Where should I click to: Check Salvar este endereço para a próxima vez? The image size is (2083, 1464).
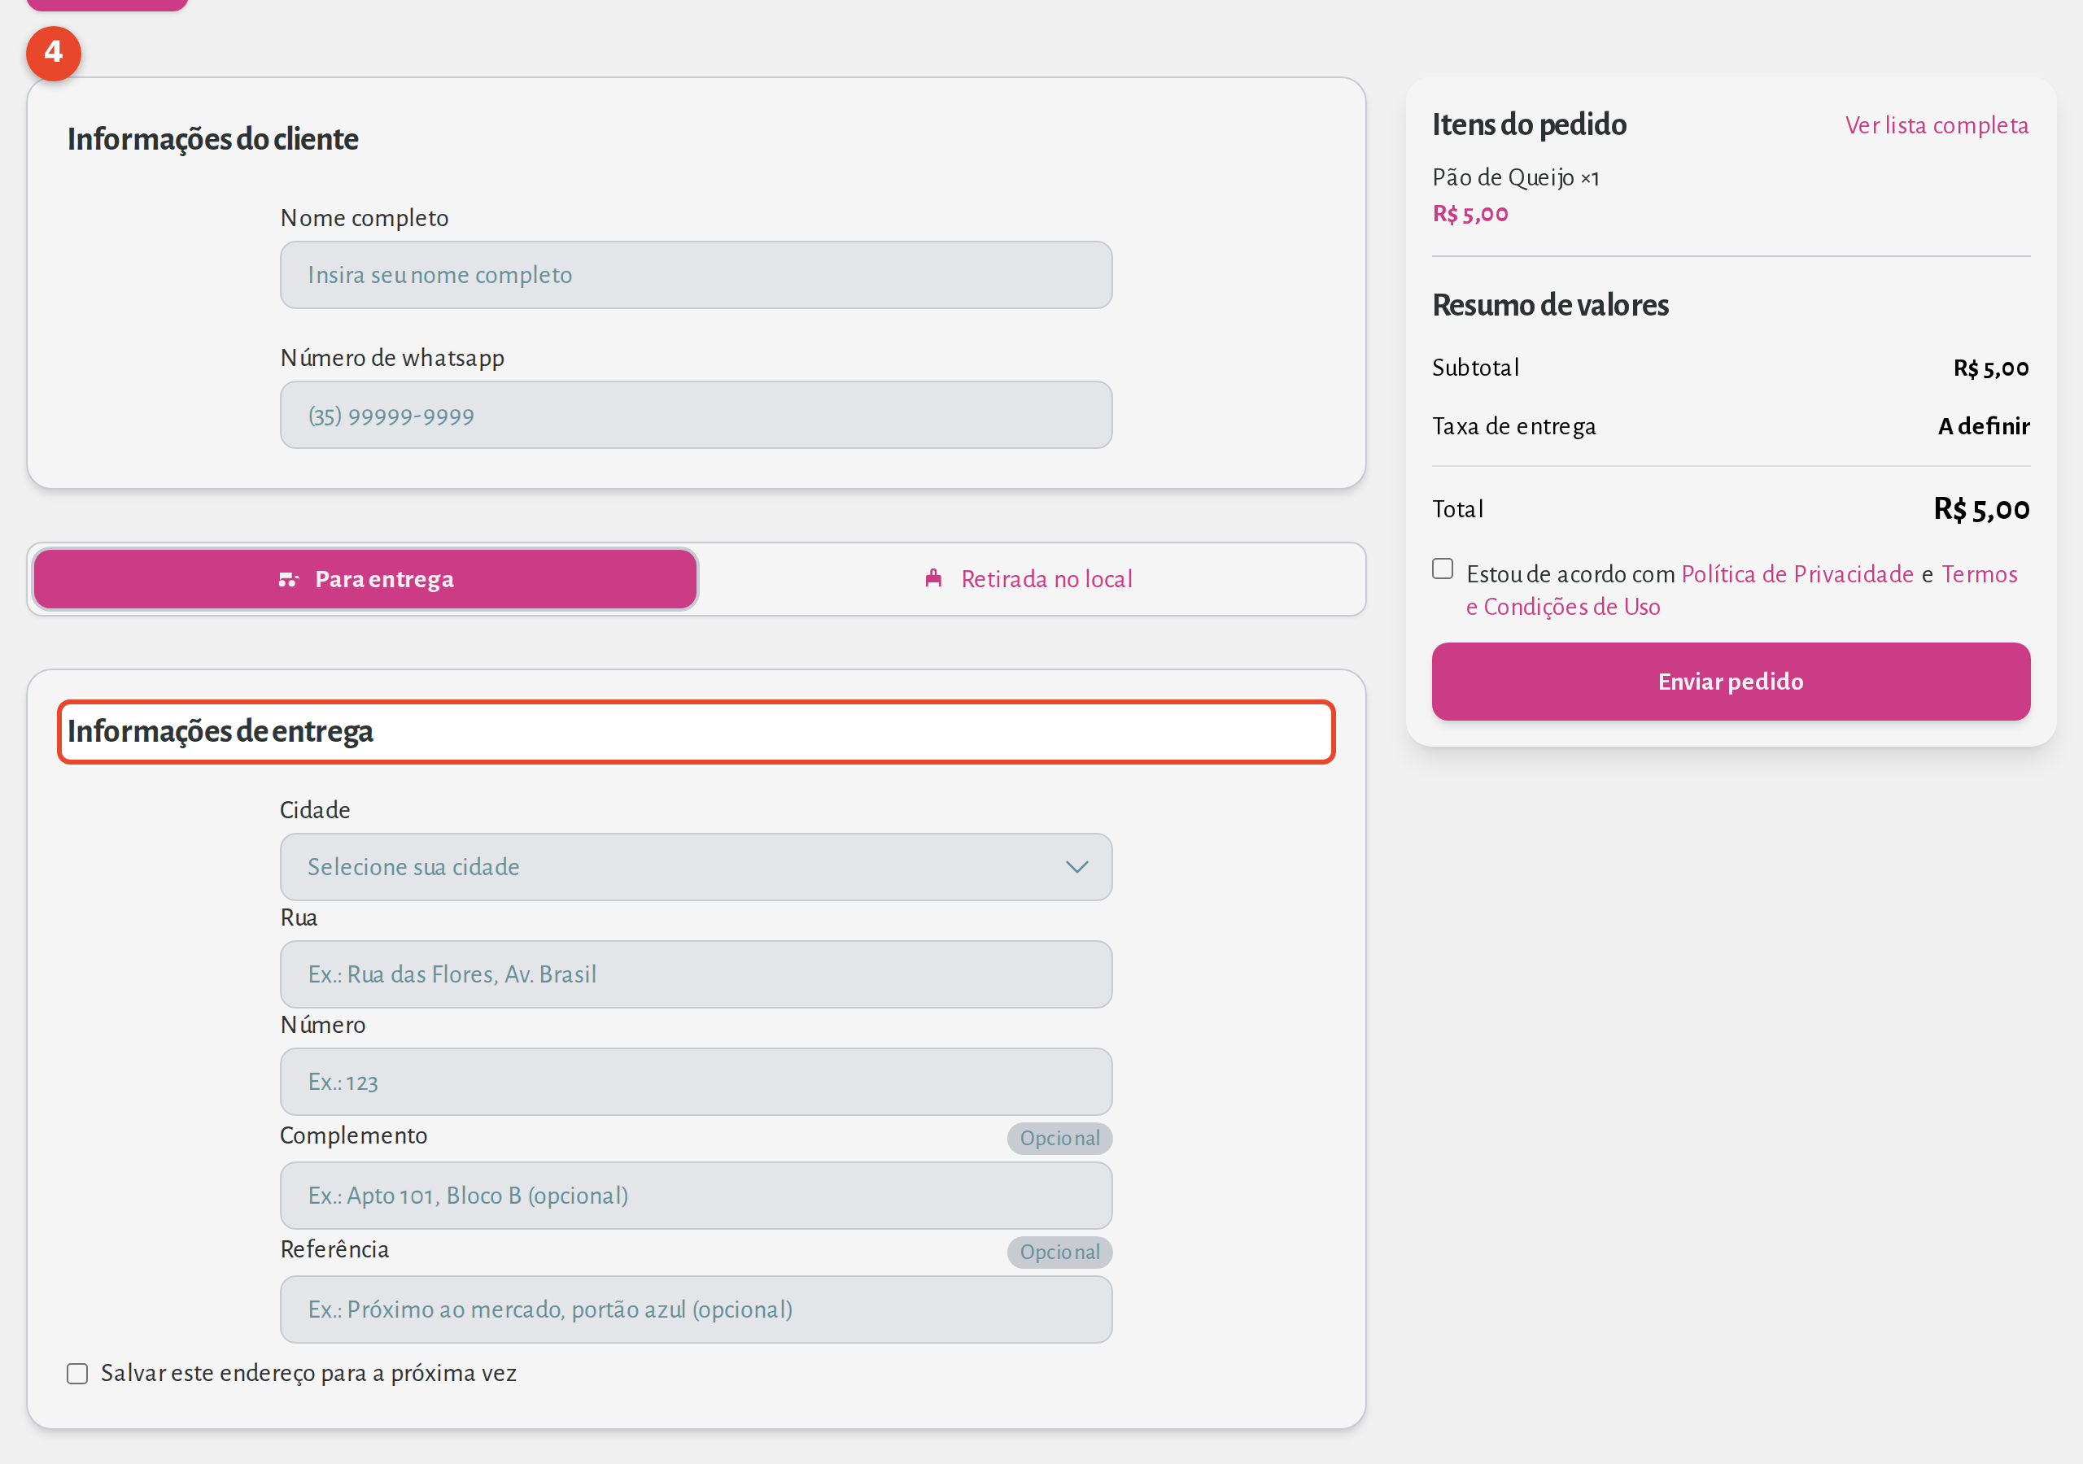[77, 1373]
